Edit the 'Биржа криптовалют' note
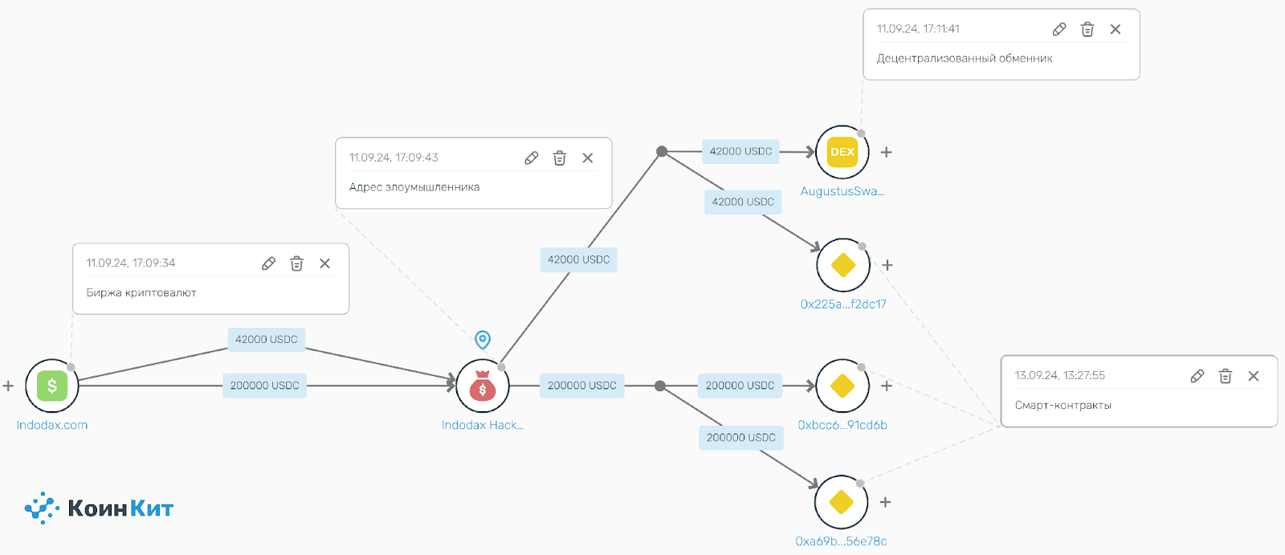The image size is (1285, 555). [269, 263]
